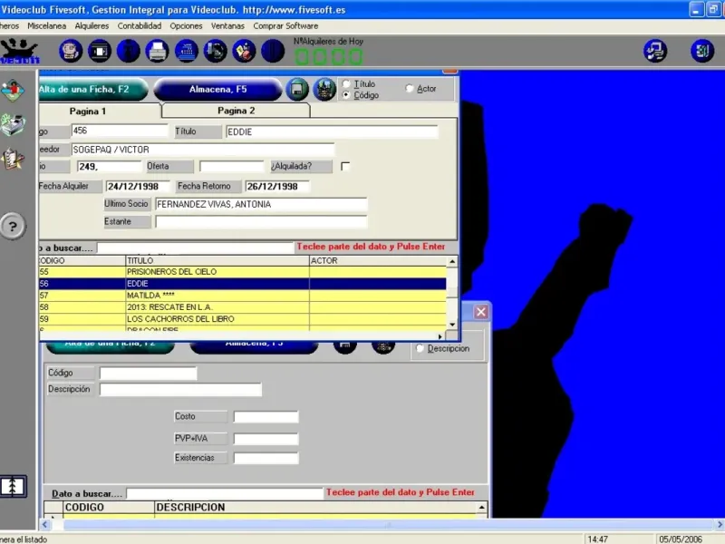The height and width of the screenshot is (544, 725).
Task: Open help with the question mark icon
Action: [12, 227]
